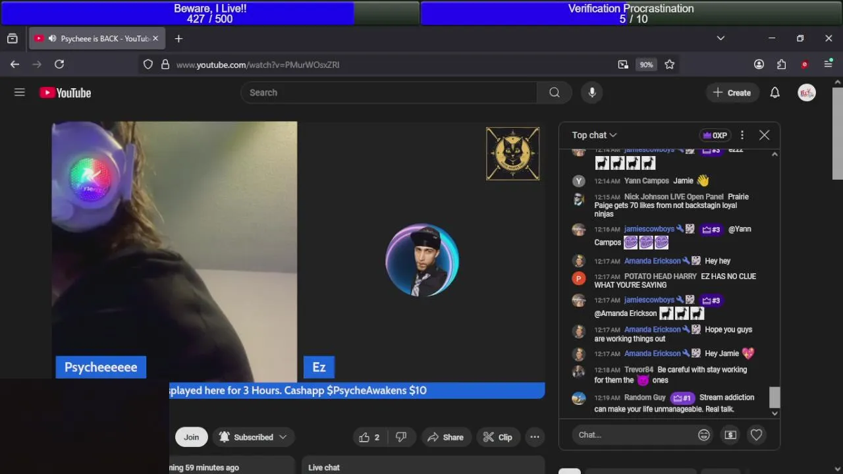Screen dimensions: 843x474
Task: Open more video actions ellipsis
Action: [535, 437]
